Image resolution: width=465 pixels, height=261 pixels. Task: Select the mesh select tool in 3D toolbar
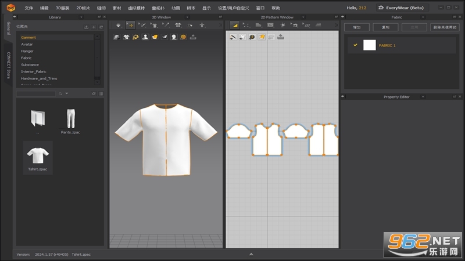point(142,25)
